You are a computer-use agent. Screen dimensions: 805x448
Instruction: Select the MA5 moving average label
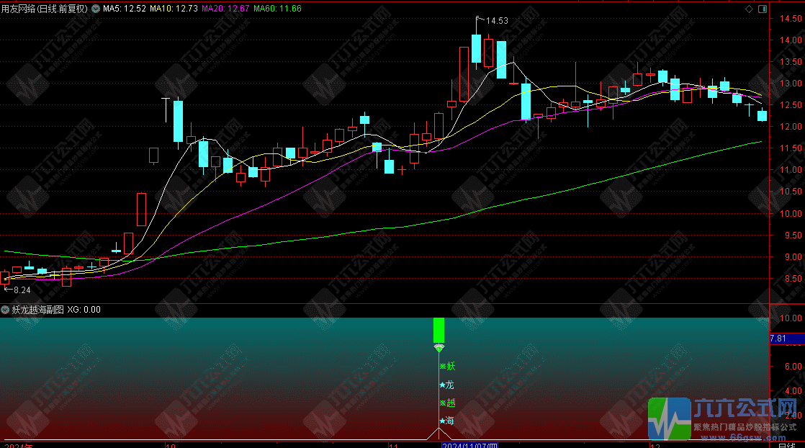pos(124,9)
